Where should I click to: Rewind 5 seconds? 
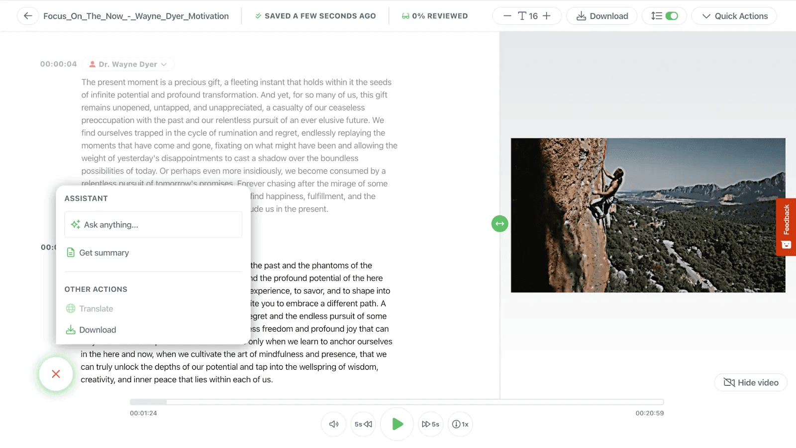363,424
